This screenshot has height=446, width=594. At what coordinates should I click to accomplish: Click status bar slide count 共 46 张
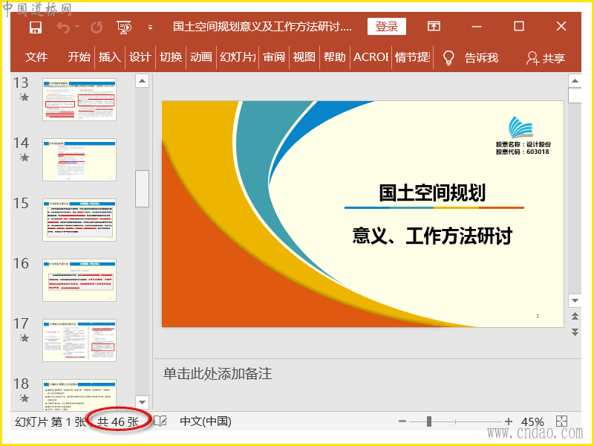tap(118, 421)
